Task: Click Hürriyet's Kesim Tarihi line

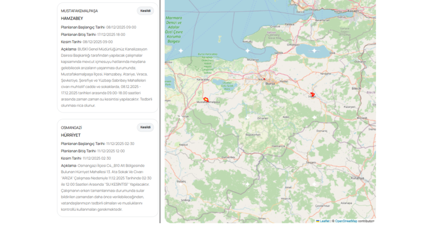Action: click(86, 158)
